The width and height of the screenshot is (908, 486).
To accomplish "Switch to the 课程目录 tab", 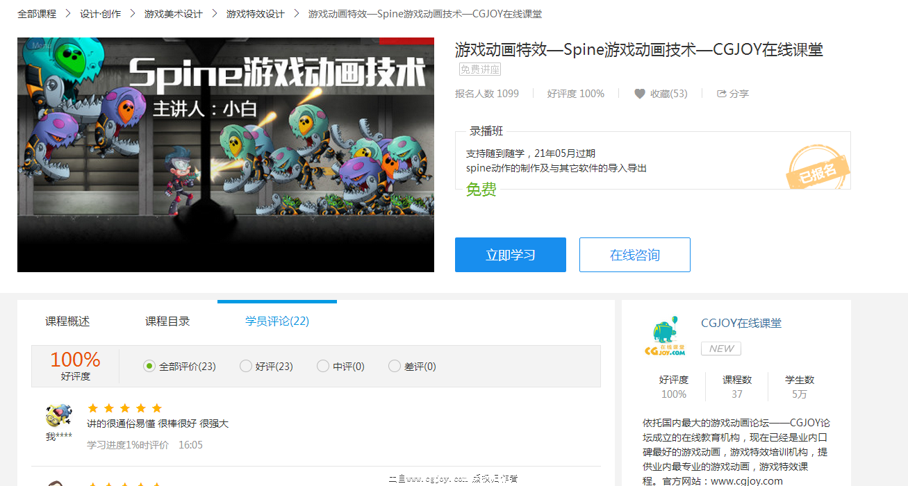I will click(x=167, y=321).
